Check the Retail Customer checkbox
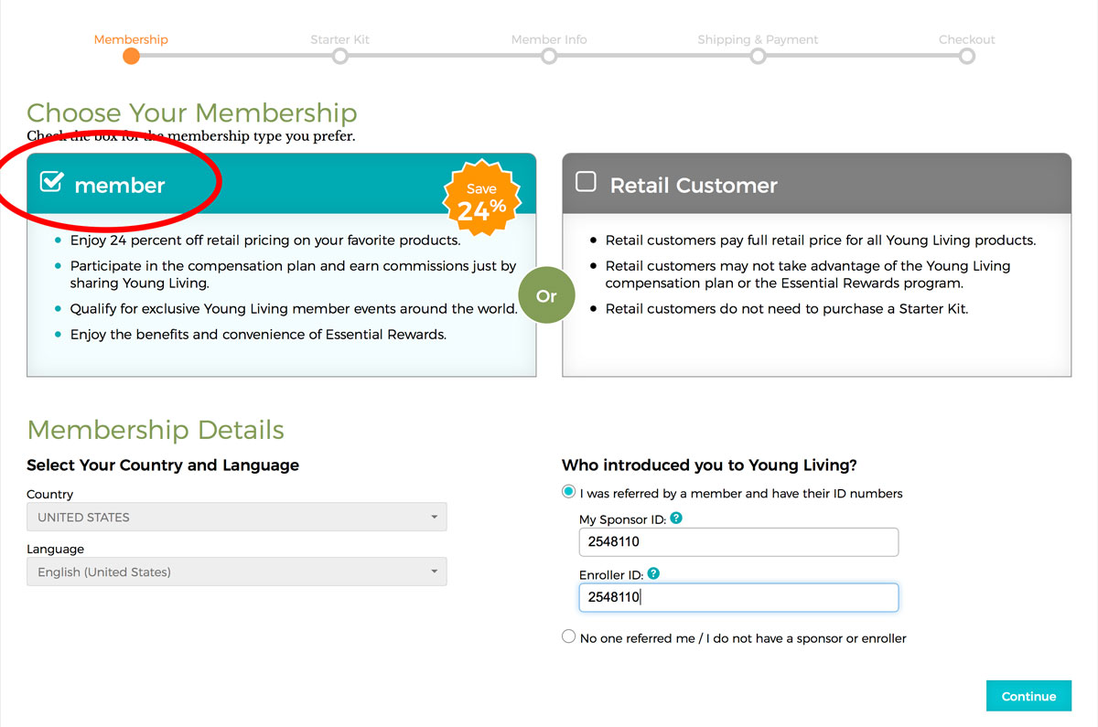The height and width of the screenshot is (727, 1098). point(586,181)
